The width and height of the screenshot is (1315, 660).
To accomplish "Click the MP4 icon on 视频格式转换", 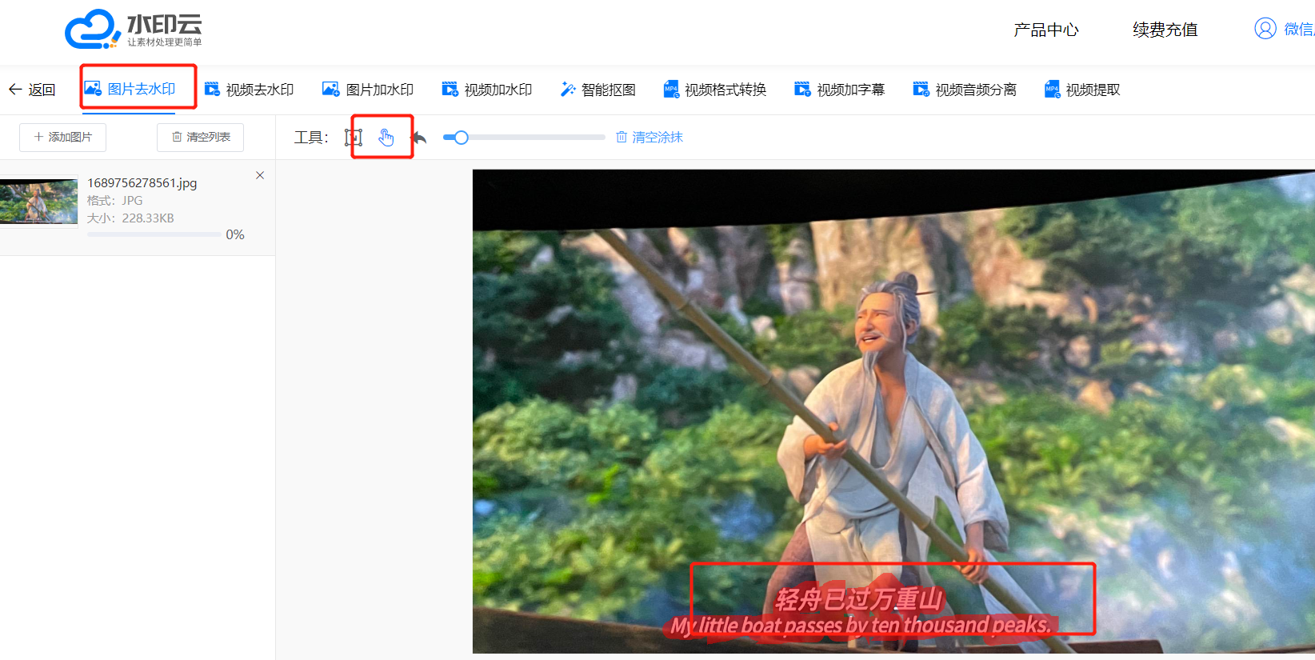I will click(671, 90).
